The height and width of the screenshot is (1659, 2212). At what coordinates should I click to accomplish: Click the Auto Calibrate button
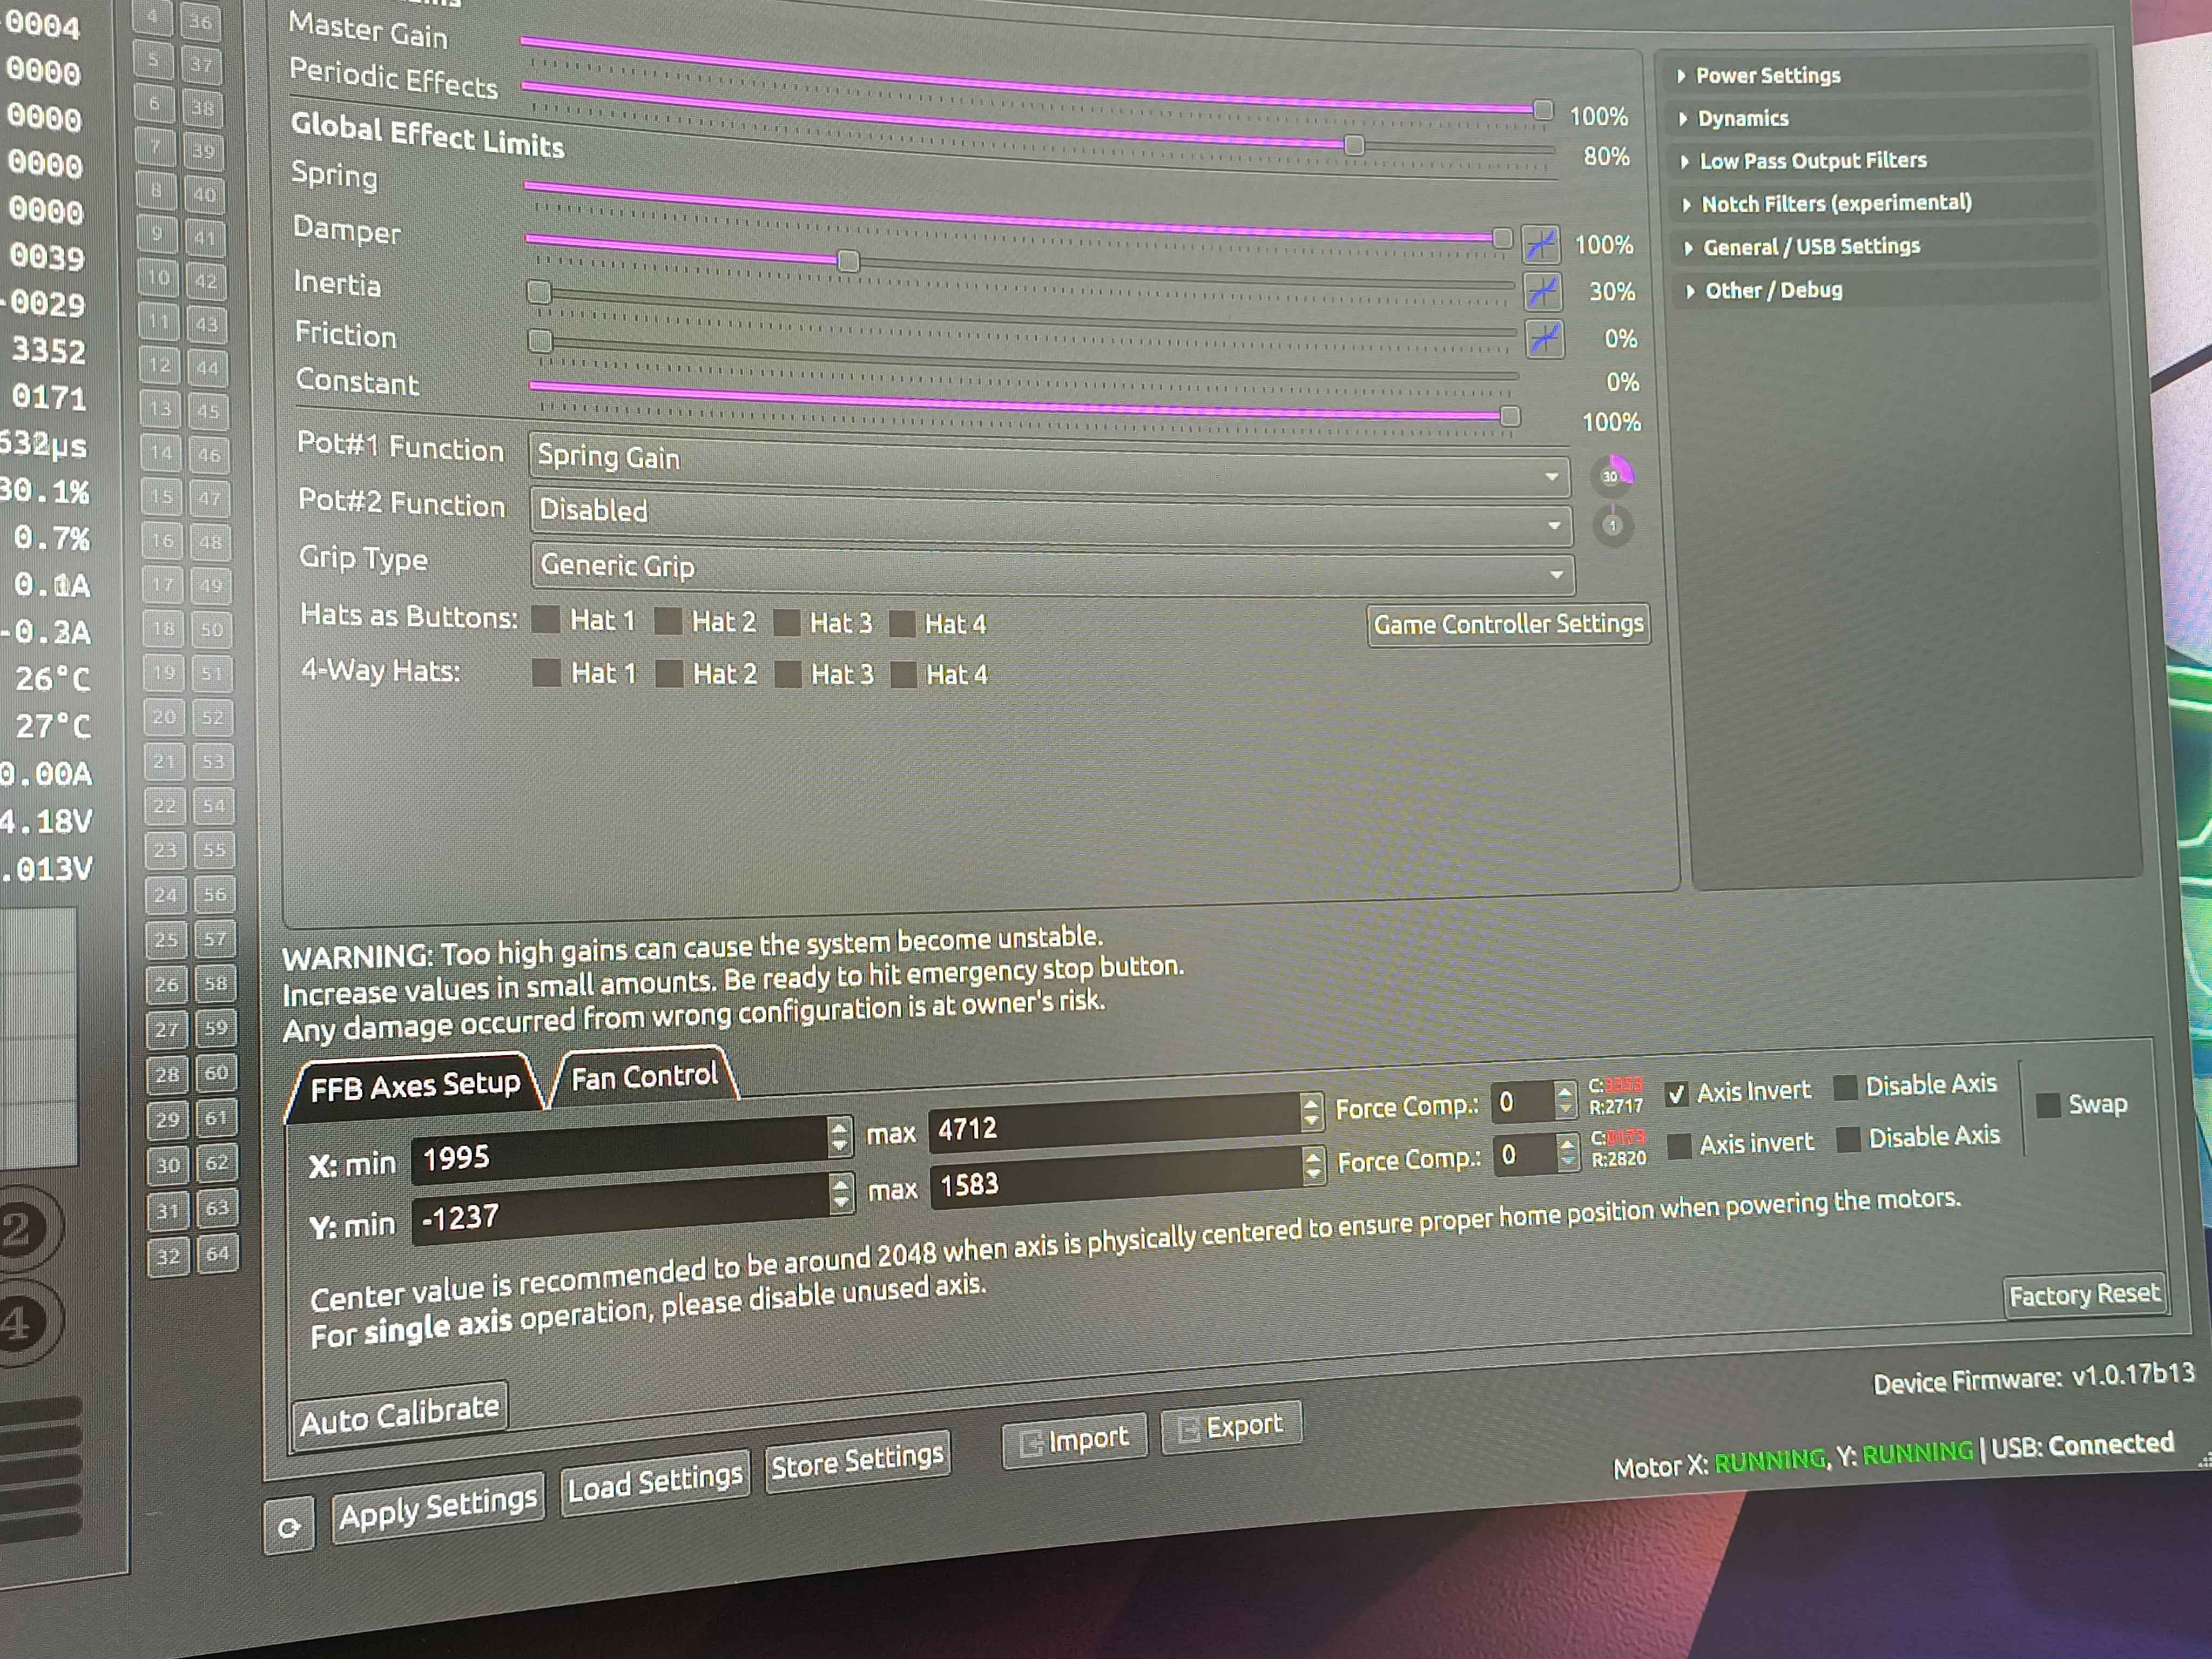tap(399, 1415)
